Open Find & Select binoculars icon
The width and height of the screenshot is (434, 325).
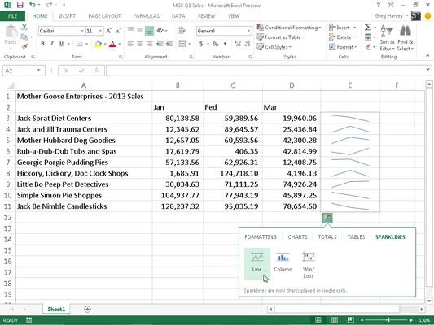406,31
